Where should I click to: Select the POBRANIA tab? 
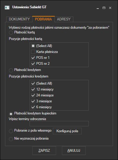coord(43,19)
